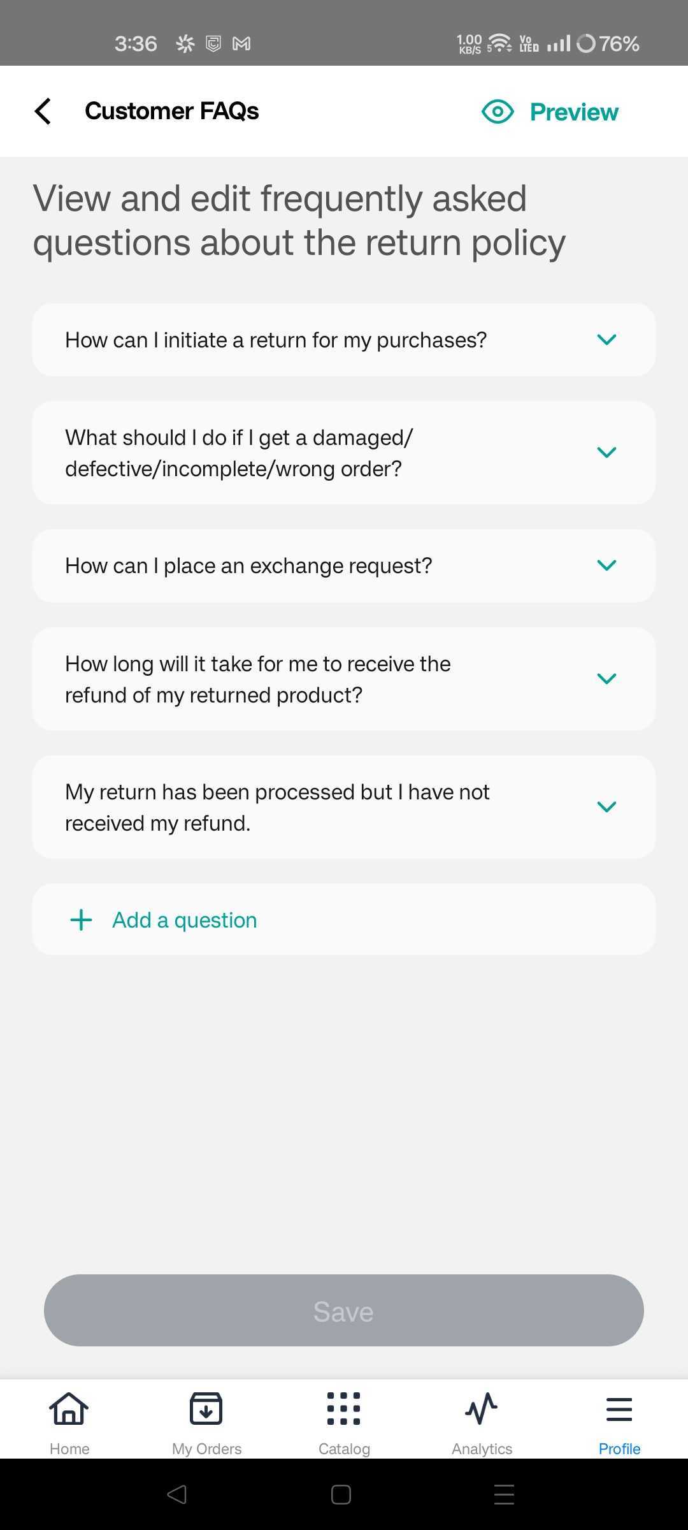Expand the damaged/defective order question

coord(606,453)
